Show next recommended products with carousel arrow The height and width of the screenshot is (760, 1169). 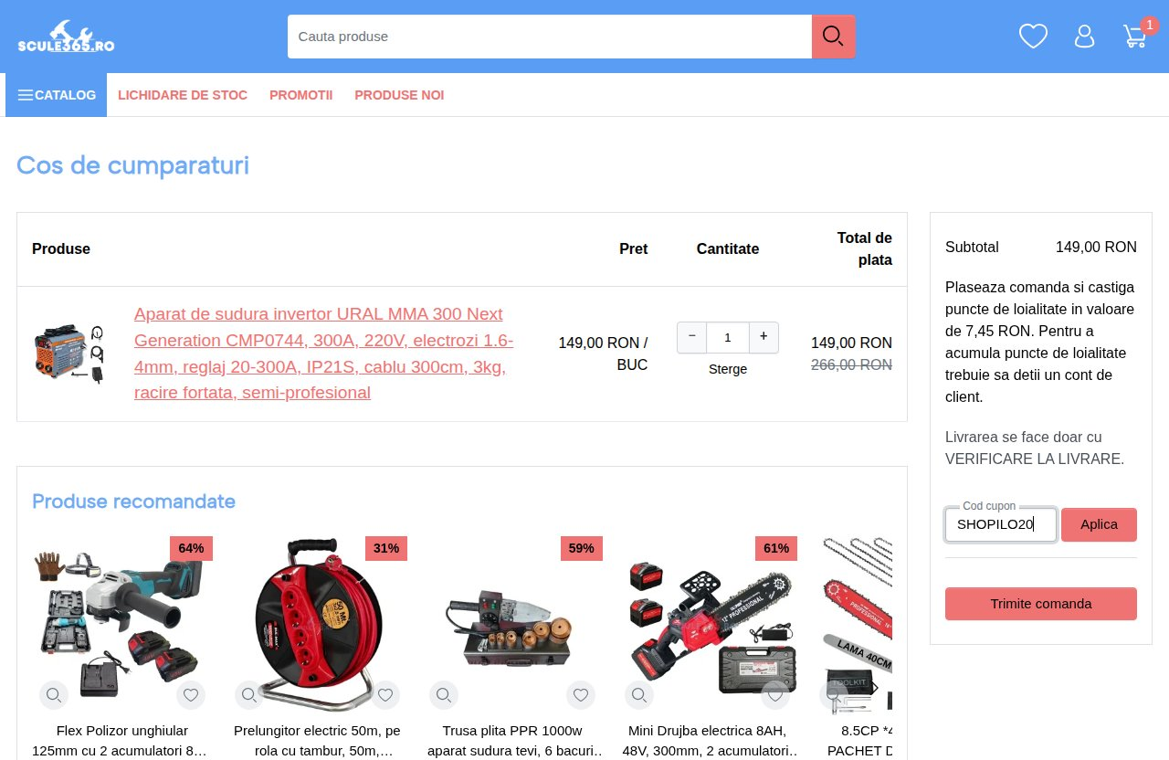(874, 688)
